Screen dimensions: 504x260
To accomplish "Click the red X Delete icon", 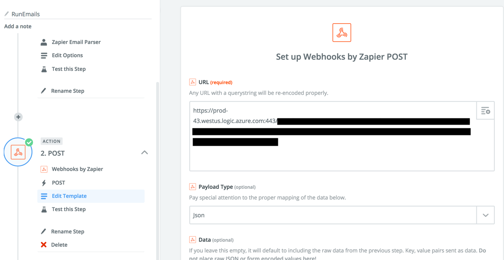I will [43, 245].
